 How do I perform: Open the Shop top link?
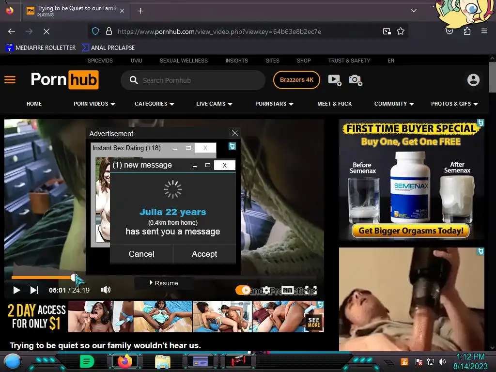(304, 61)
